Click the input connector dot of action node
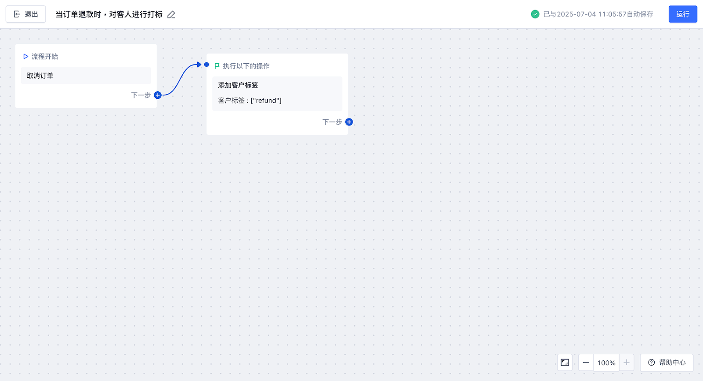The width and height of the screenshot is (703, 381). (207, 65)
